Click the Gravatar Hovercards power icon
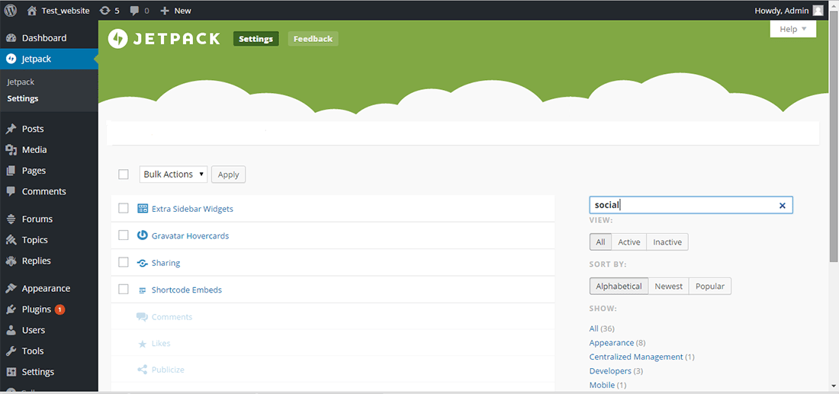Screen dimensions: 839x394 coord(143,235)
